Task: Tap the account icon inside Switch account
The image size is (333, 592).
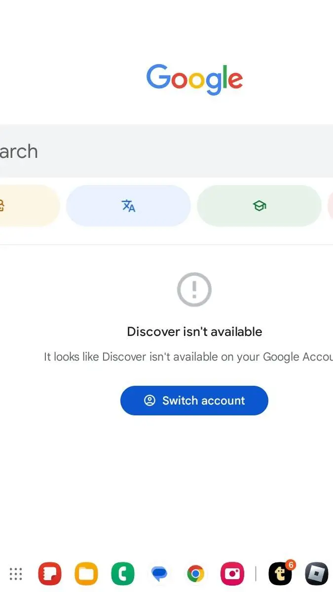Action: pos(149,400)
